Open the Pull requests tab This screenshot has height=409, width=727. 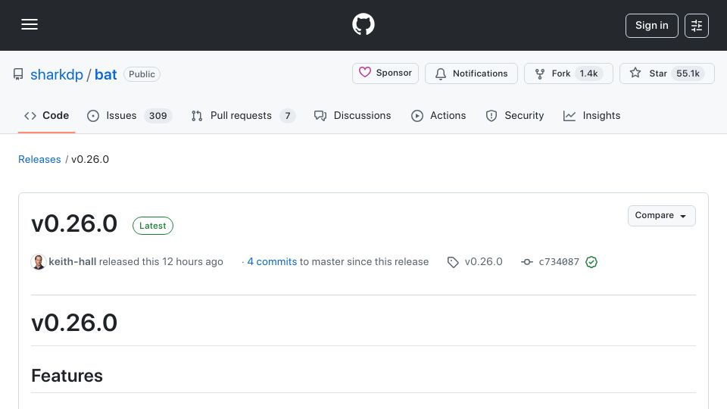243,115
